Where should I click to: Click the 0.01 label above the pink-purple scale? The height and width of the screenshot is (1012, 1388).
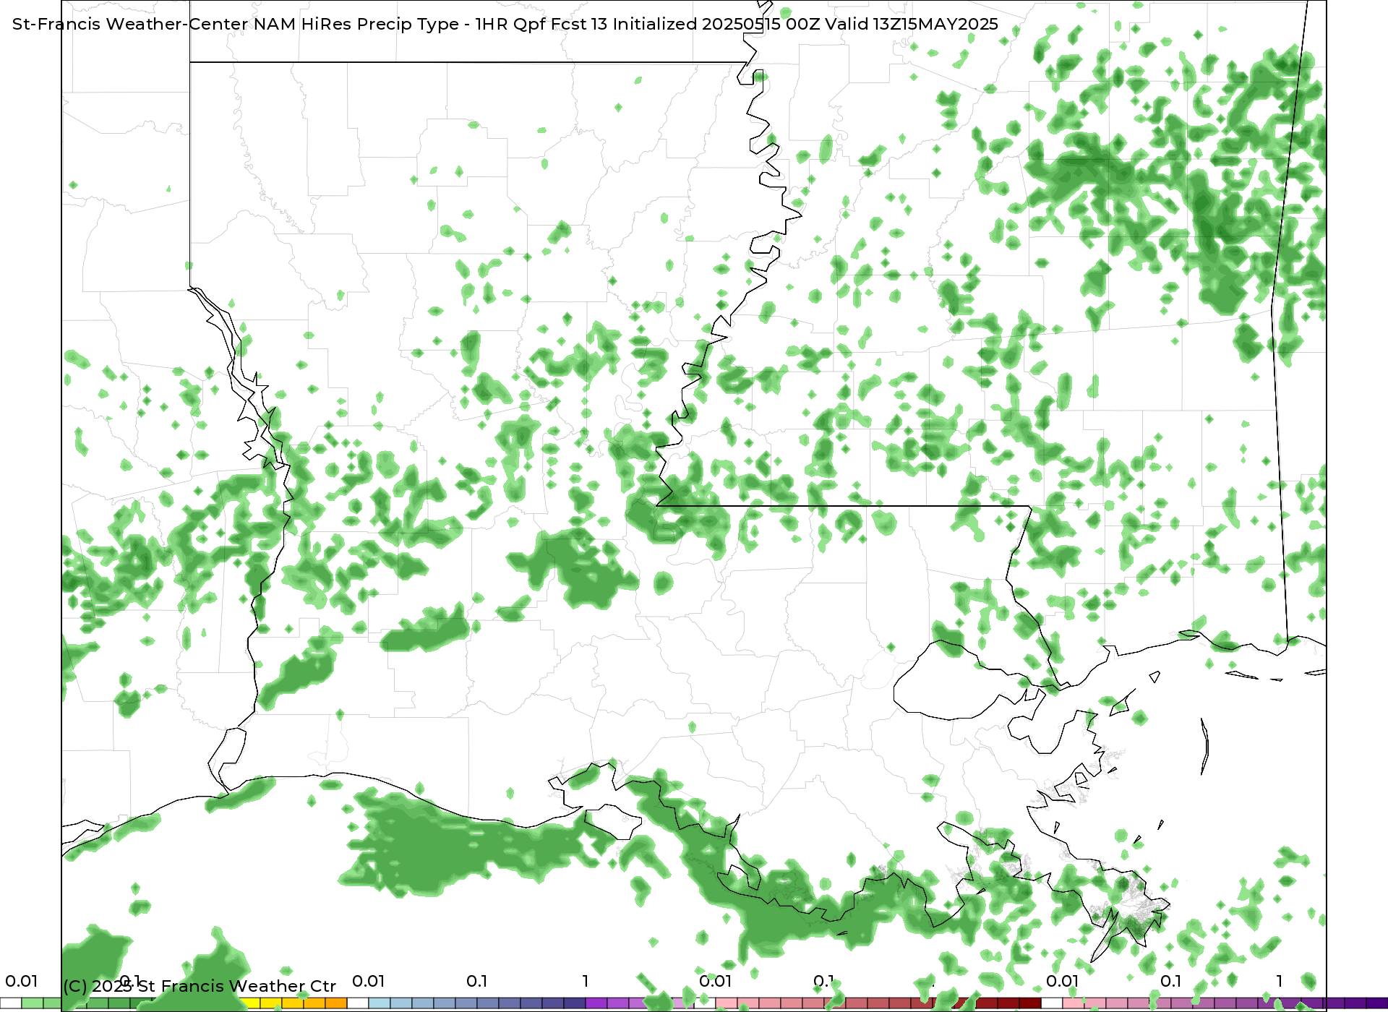[x=1062, y=981]
